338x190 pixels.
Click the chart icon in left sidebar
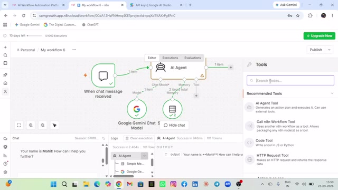[5, 155]
